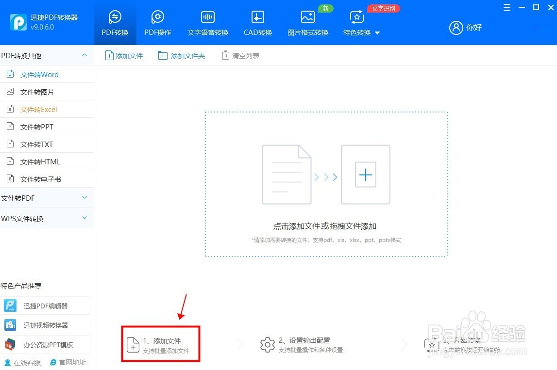Click the 迅捷视频转换器 camera icon
The image size is (557, 370).
[10, 324]
